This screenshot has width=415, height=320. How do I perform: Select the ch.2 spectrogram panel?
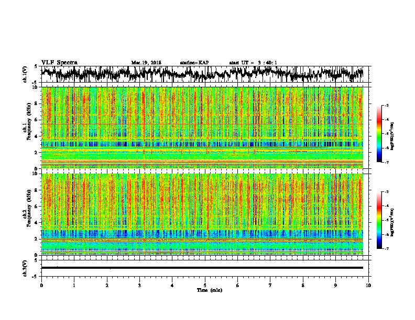202,214
